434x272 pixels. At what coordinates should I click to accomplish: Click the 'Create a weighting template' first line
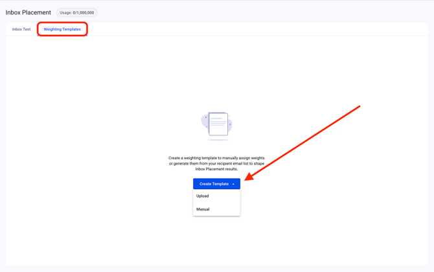[216, 157]
